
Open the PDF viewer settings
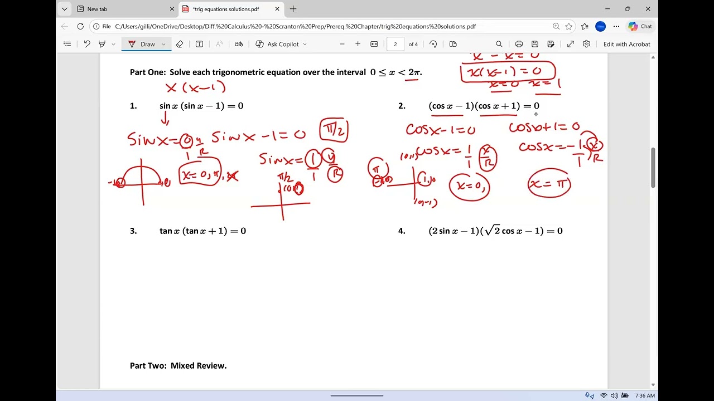pos(586,44)
